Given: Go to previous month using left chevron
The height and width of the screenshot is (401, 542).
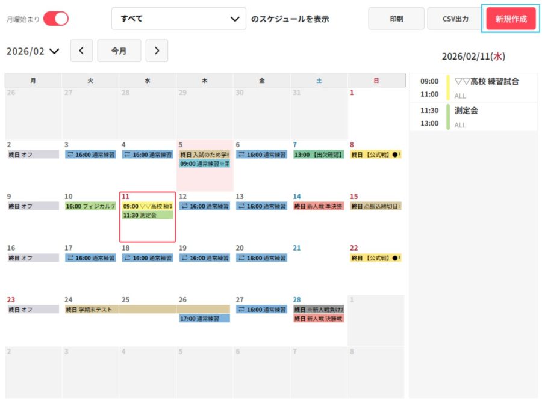Looking at the screenshot, I should (81, 51).
